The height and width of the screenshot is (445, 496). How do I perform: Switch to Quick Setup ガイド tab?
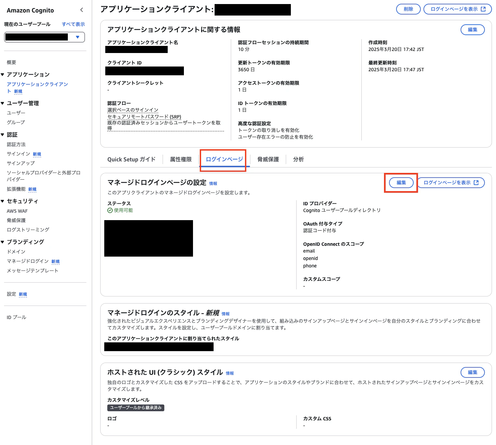coord(132,159)
